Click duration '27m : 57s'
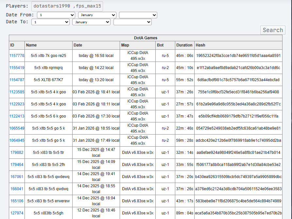Screen dimensions: 292x219 point(184,104)
